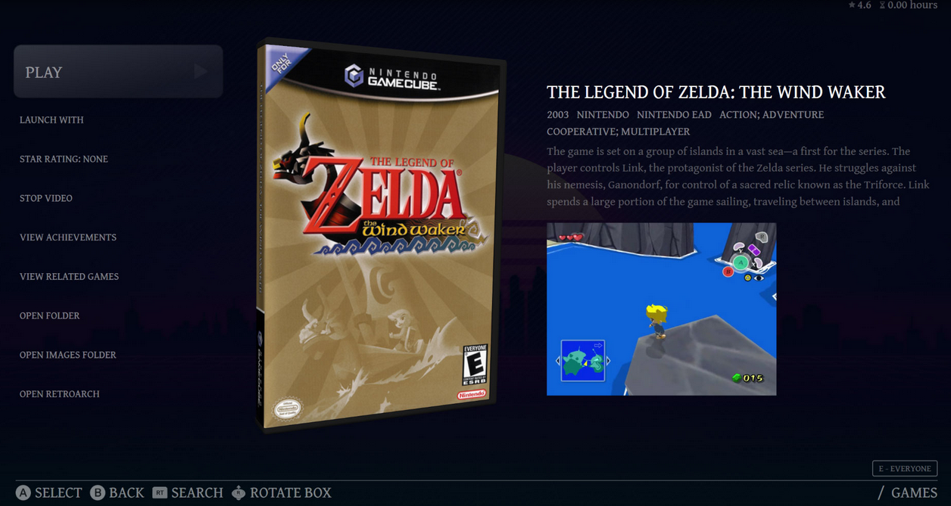Click the A Select controller icon
This screenshot has height=506, width=951.
coord(23,492)
